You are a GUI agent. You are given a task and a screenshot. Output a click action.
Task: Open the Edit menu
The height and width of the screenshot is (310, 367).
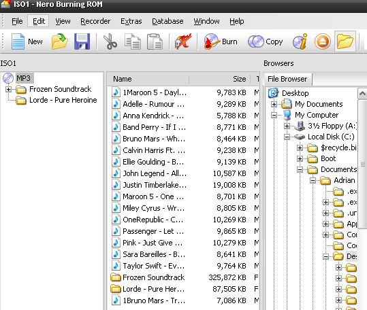click(x=39, y=21)
